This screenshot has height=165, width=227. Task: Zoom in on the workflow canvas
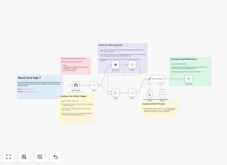click(24, 157)
